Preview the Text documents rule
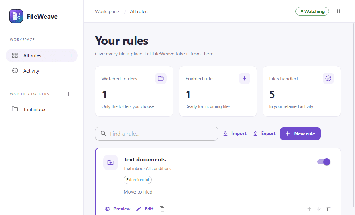This screenshot has width=355, height=215. pyautogui.click(x=118, y=209)
